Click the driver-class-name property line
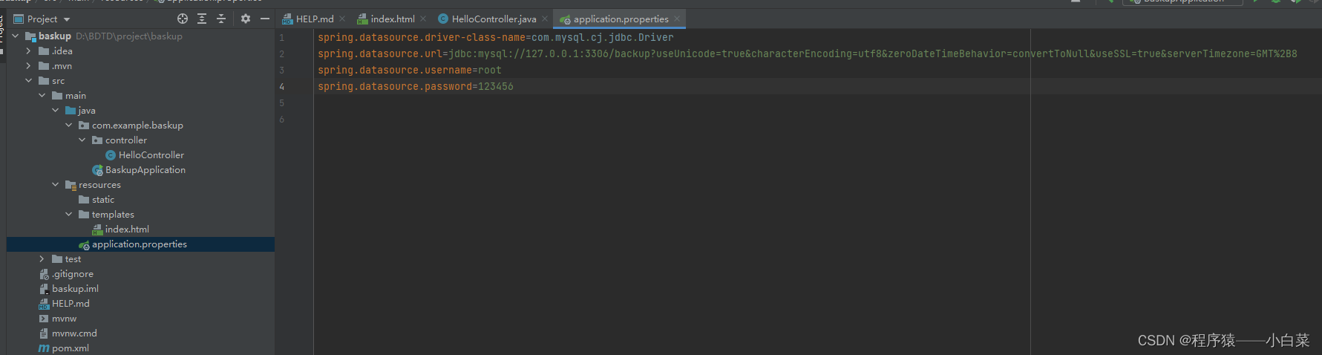This screenshot has width=1322, height=355. pos(496,37)
